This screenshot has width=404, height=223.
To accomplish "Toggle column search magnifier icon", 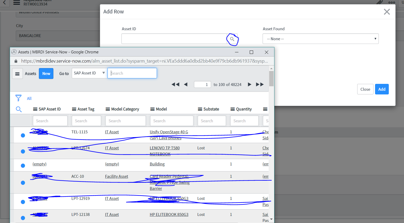I will click(19, 109).
